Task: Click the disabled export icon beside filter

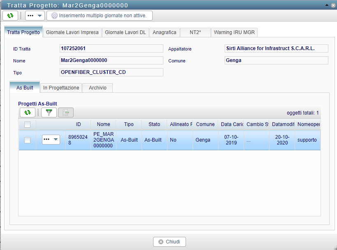Action: [65, 112]
